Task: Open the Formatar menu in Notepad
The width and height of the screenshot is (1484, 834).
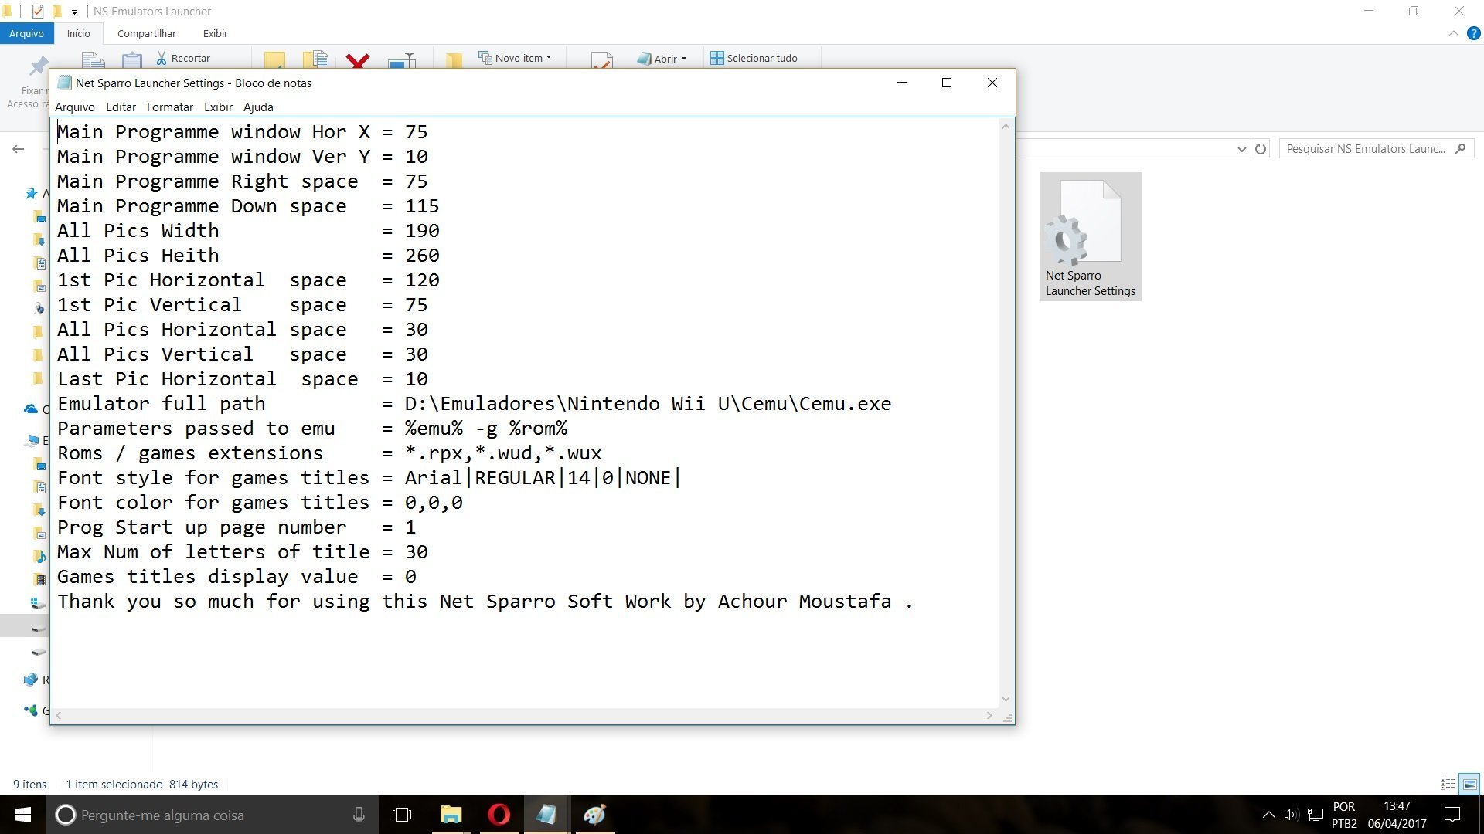Action: [170, 107]
